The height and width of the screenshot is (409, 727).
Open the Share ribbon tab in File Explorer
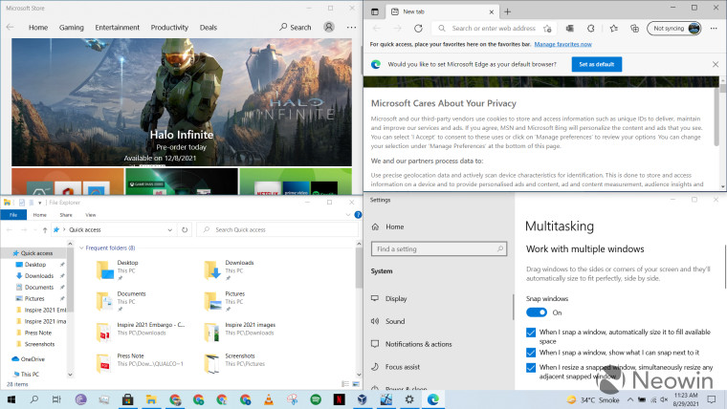coord(66,215)
